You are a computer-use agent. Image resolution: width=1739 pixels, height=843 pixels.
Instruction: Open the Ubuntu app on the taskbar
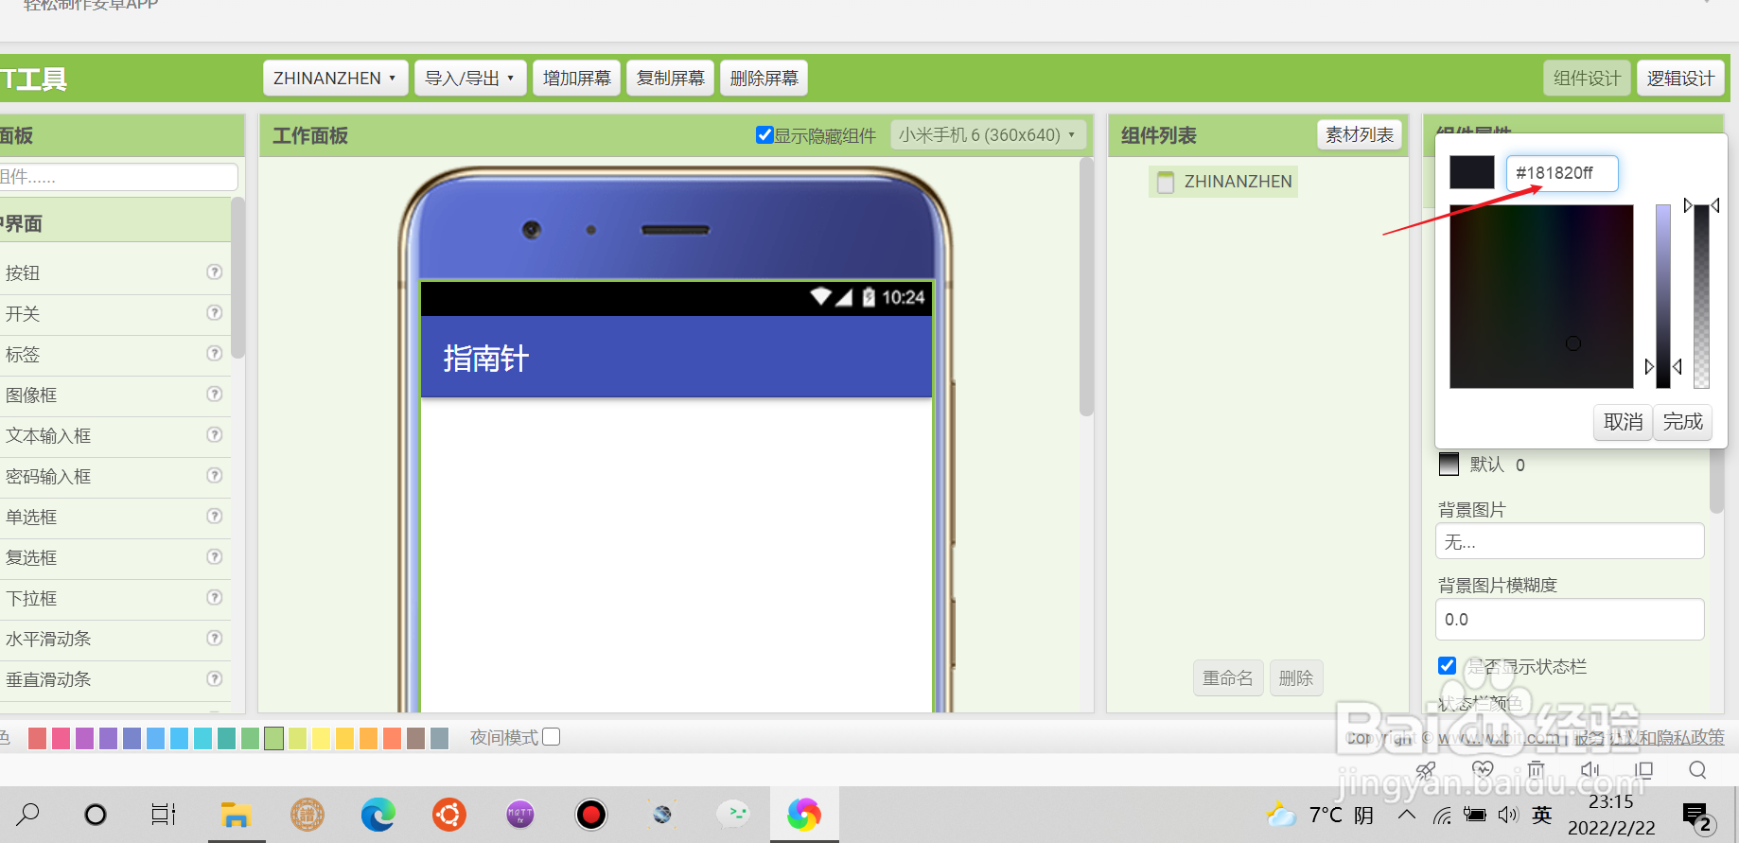pos(449,815)
